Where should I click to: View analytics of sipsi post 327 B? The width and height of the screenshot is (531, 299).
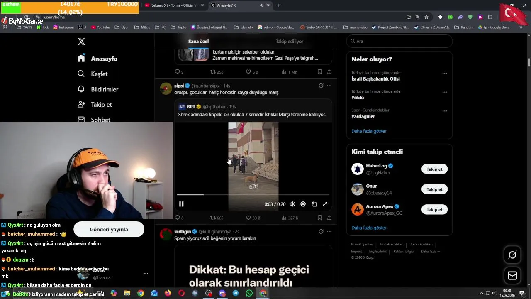tap(290, 218)
